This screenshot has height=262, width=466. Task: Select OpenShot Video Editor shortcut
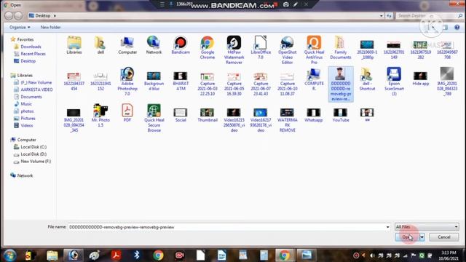[287, 50]
